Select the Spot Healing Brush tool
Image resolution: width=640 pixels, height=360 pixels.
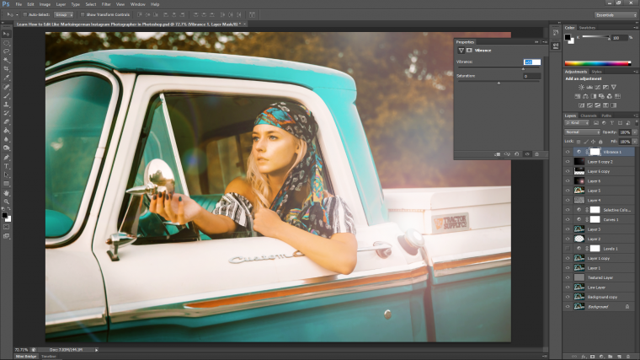[x=6, y=87]
